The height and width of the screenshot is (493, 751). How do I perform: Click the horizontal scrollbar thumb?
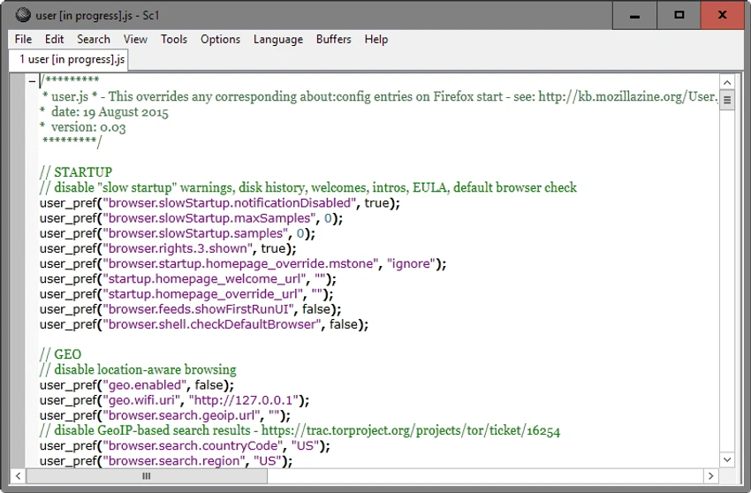[x=147, y=475]
